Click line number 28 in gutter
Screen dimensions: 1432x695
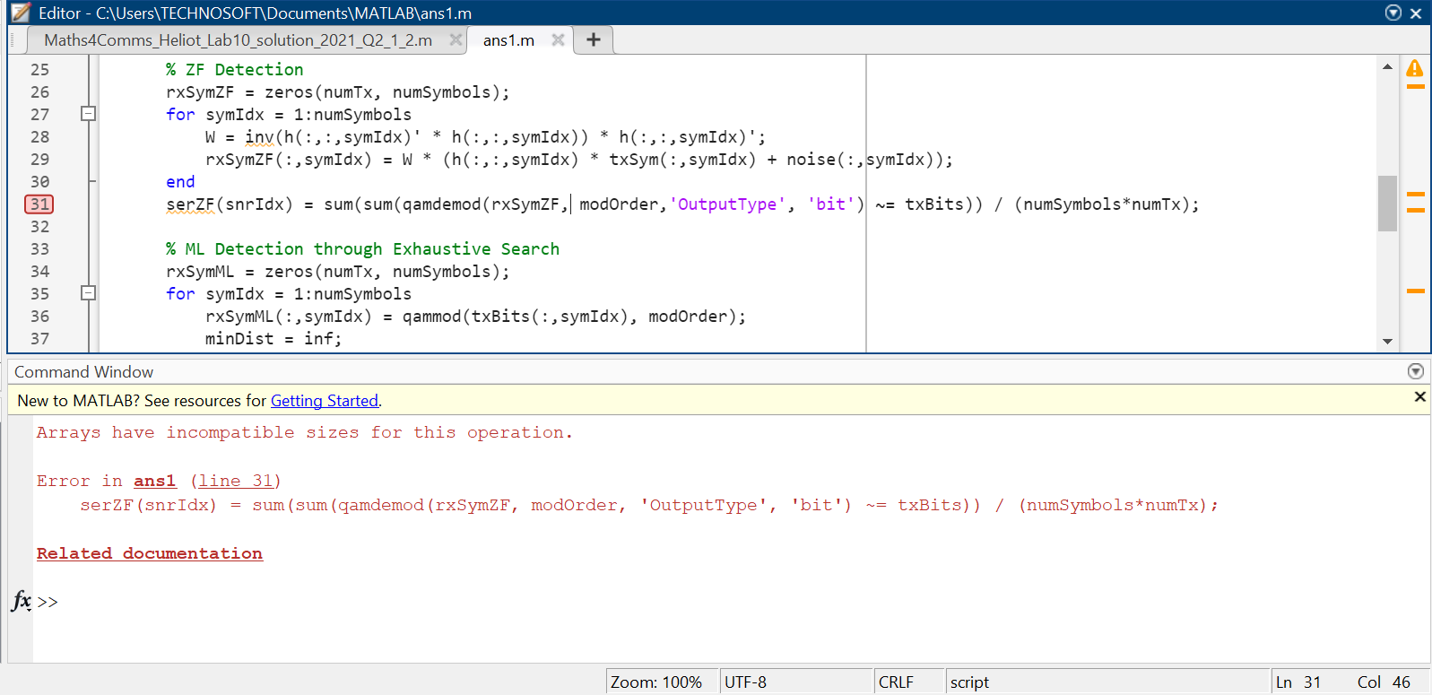[39, 136]
